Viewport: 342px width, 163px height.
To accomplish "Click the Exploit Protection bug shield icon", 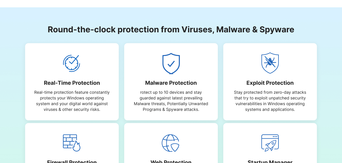I will [270, 63].
